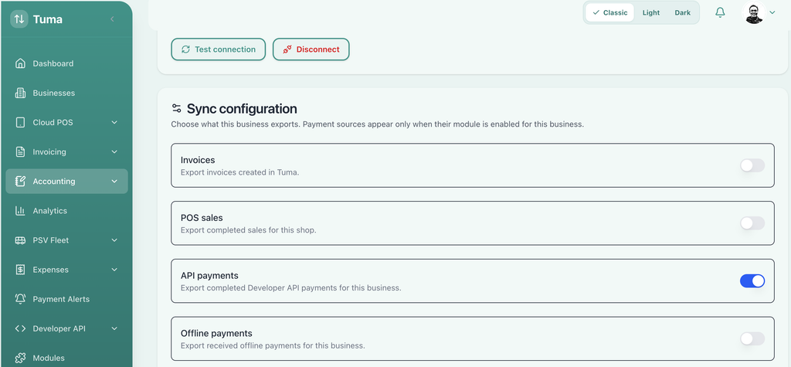
Task: Click the Tuma brand name
Action: 47,19
